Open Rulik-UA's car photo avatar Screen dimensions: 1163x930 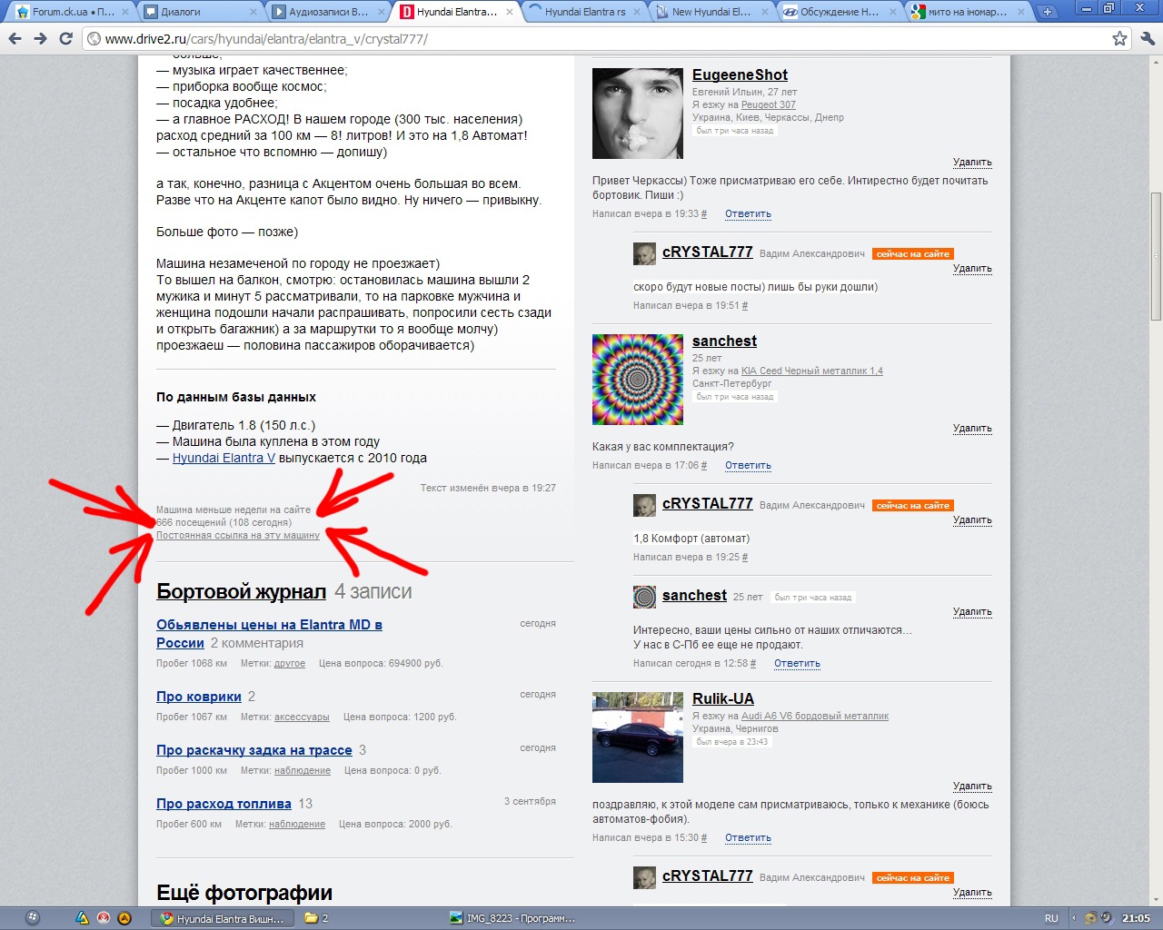click(638, 737)
